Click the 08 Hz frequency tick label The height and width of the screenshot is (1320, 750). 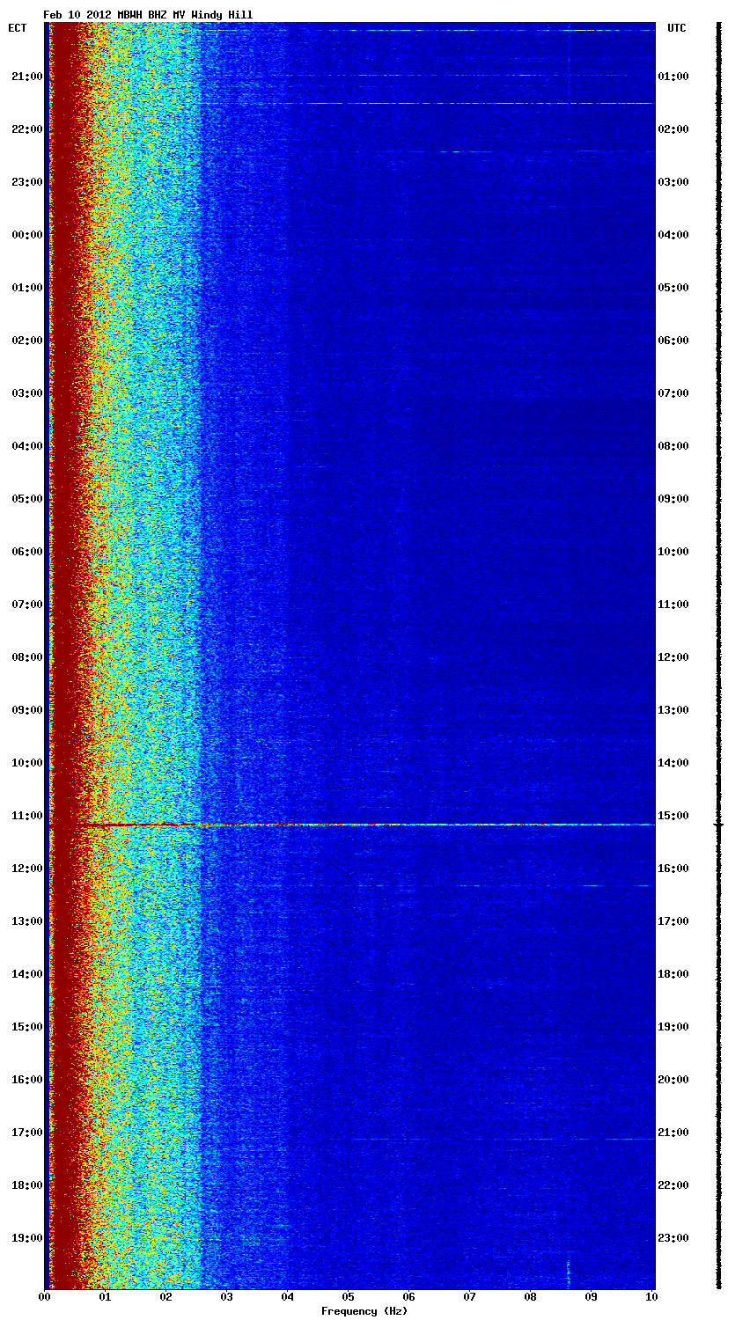click(x=531, y=1297)
